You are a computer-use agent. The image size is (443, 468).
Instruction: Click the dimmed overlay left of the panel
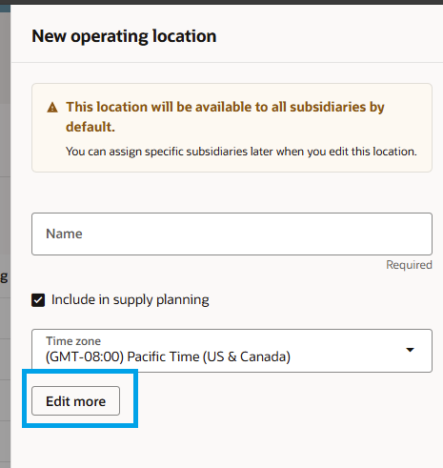pyautogui.click(x=5, y=191)
